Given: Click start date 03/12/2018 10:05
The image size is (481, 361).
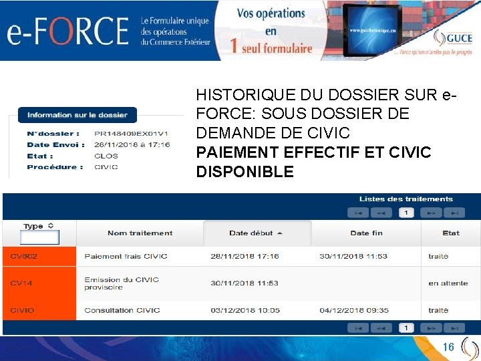Looking at the screenshot, I should 245,310.
